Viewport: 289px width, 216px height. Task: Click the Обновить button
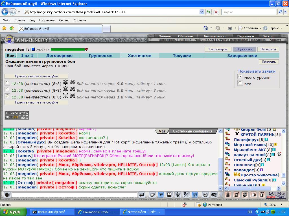pos(269,62)
